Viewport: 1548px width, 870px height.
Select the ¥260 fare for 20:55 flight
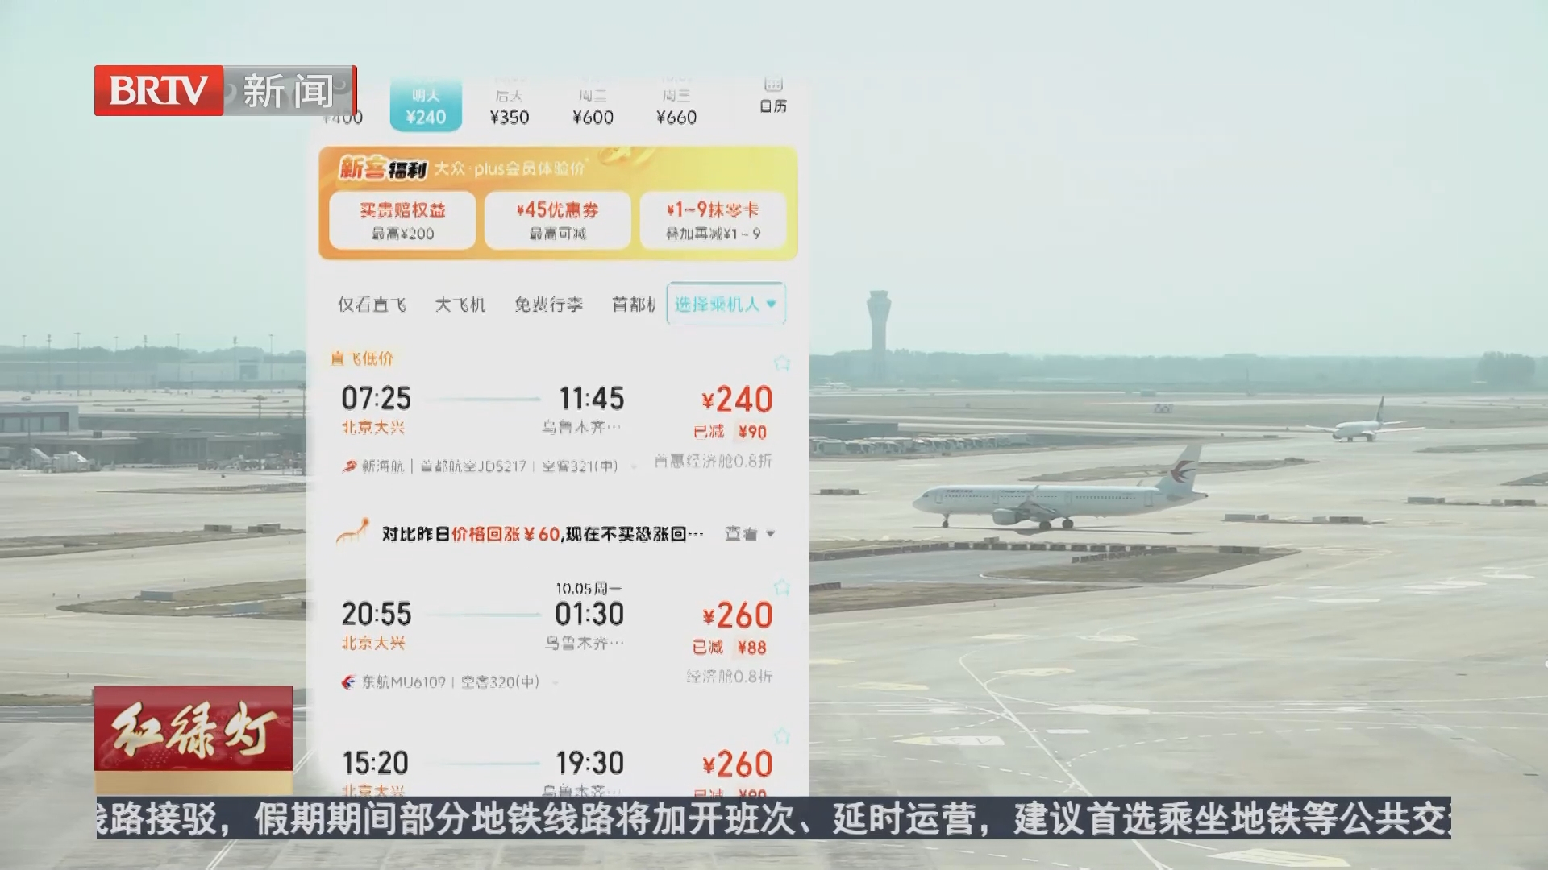point(737,615)
